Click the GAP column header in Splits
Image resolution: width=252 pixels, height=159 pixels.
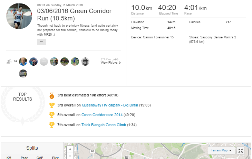(x=40, y=158)
